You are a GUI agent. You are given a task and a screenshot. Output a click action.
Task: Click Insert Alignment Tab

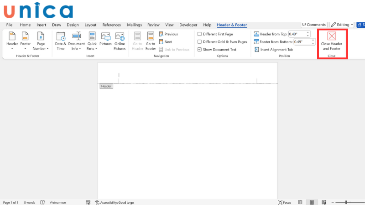[273, 49]
